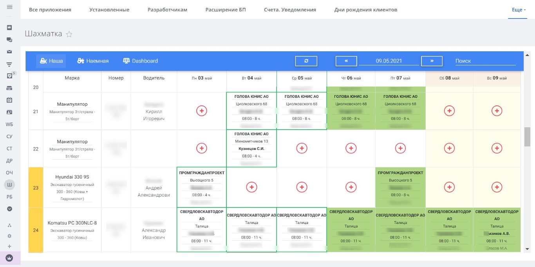Click the funnel icon in the sidebar
The height and width of the screenshot is (267, 535).
pos(9,64)
